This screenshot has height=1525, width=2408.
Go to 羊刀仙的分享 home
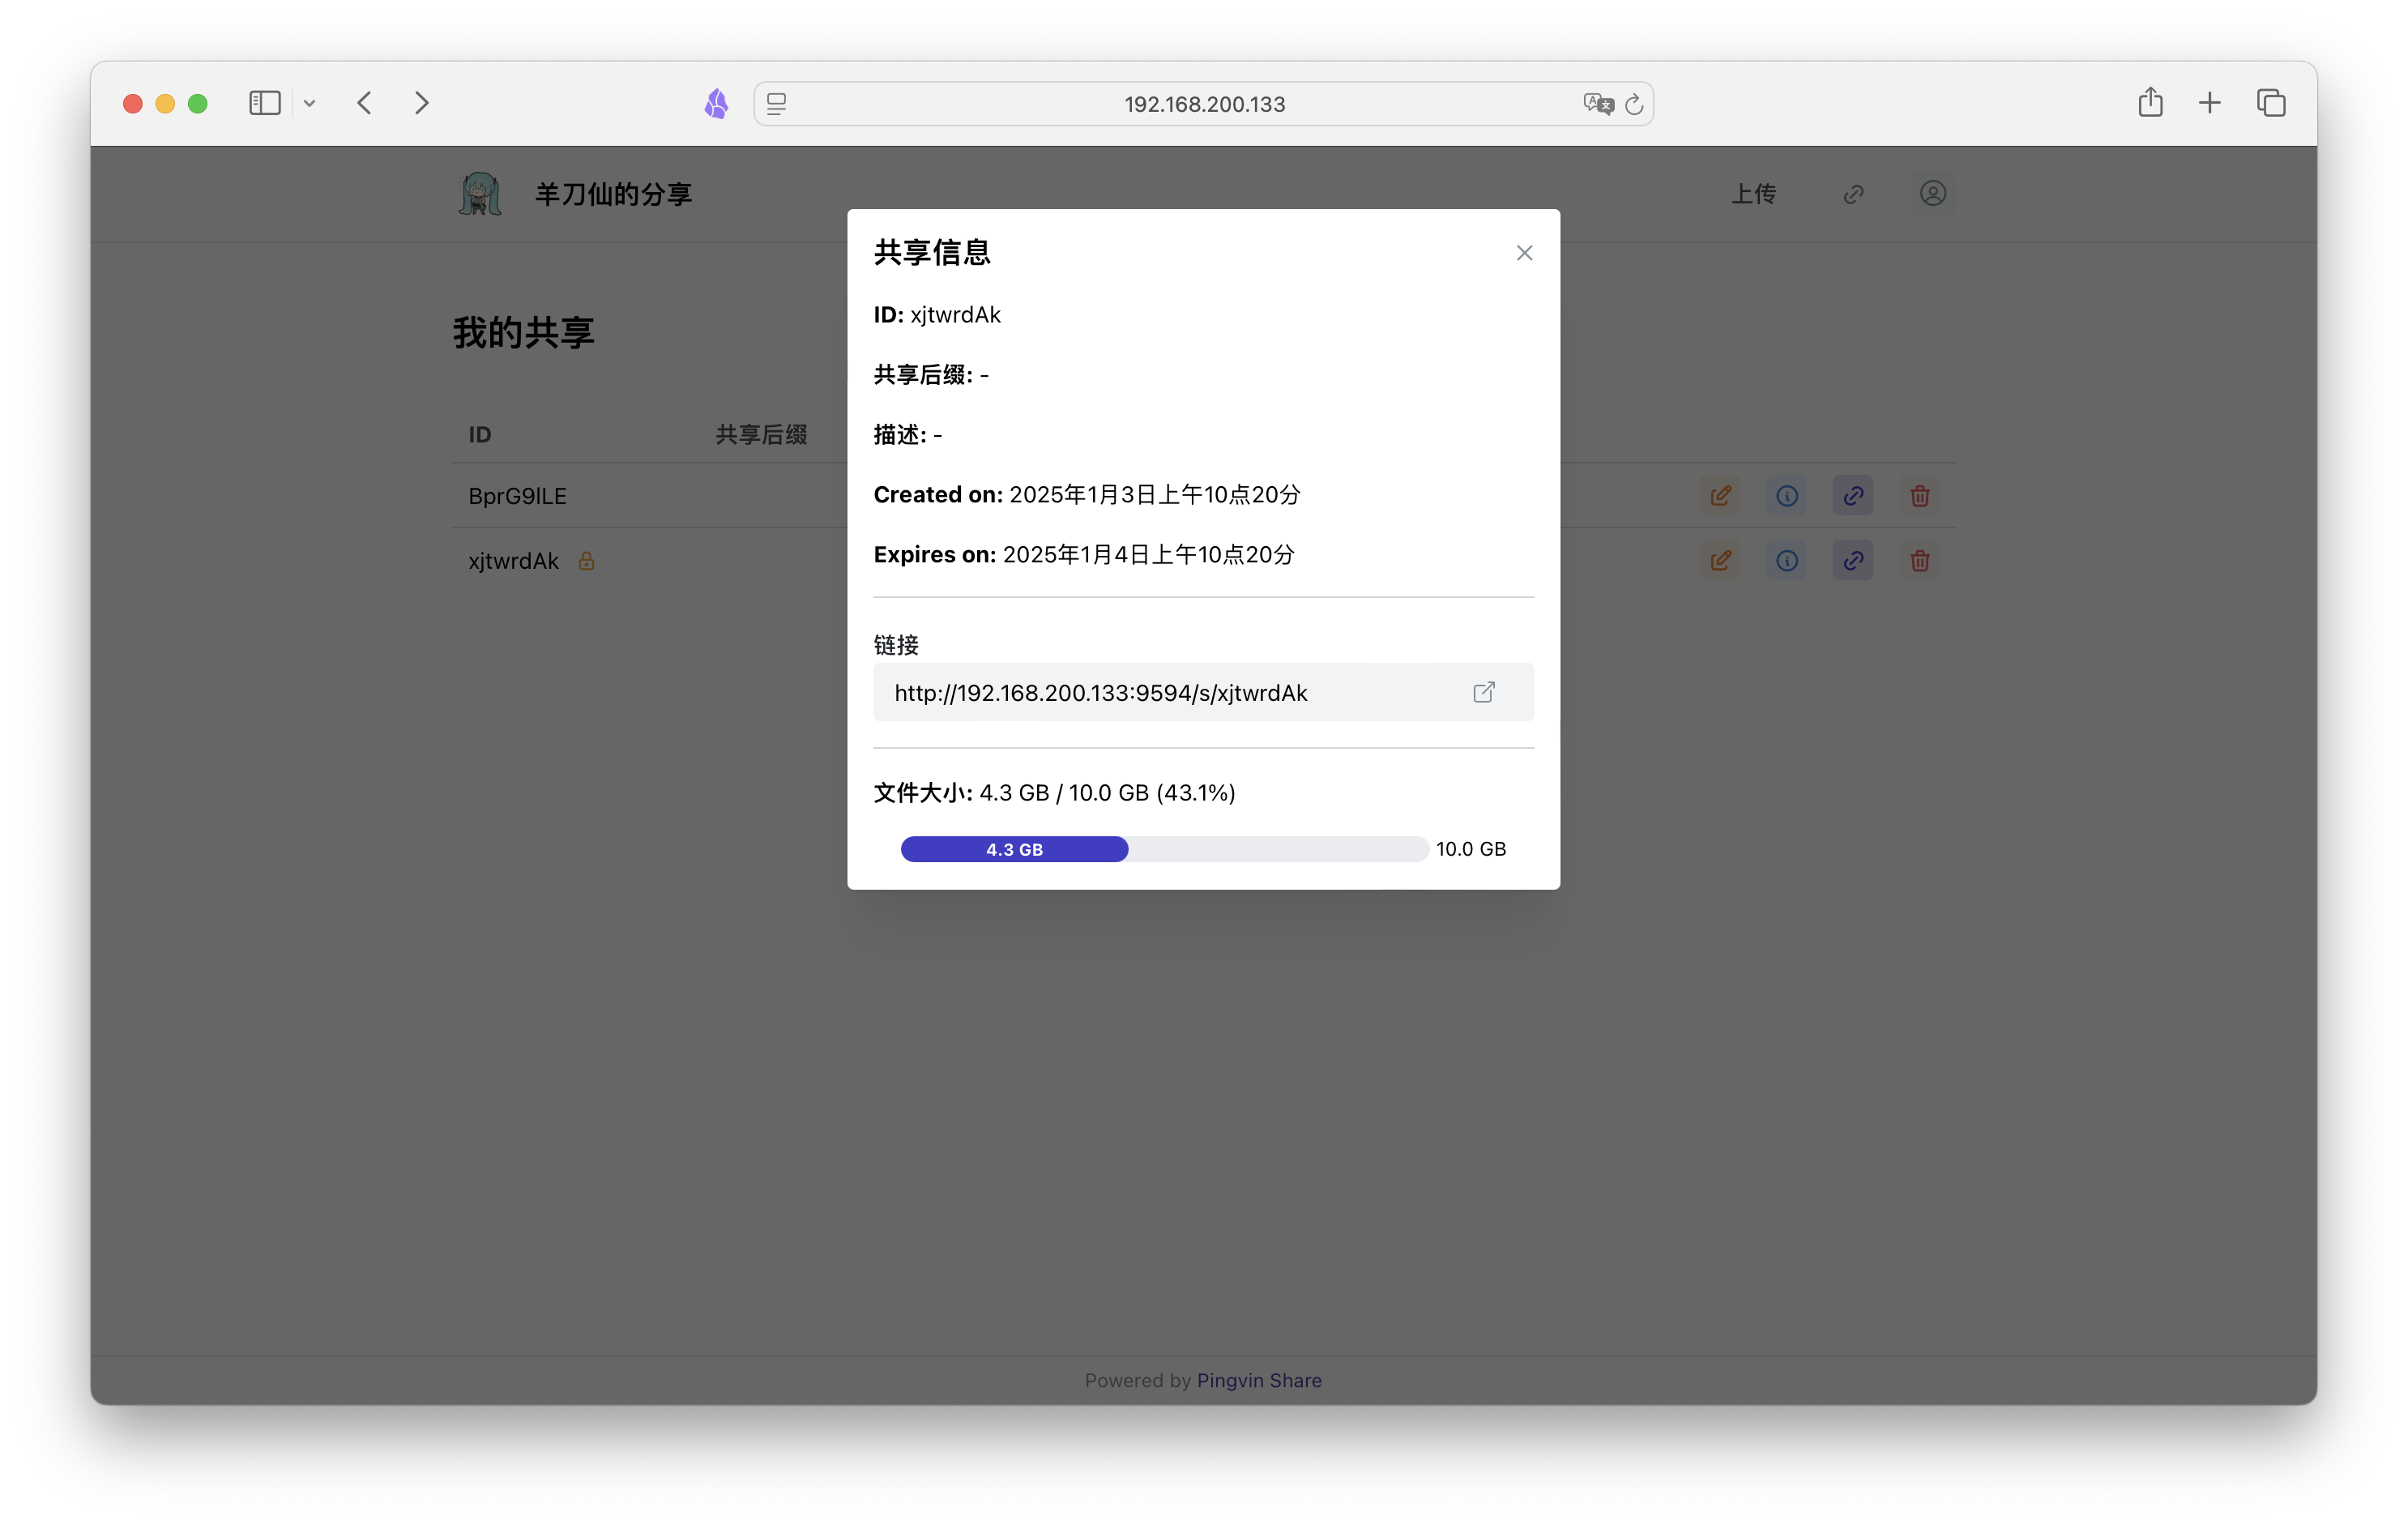[613, 194]
